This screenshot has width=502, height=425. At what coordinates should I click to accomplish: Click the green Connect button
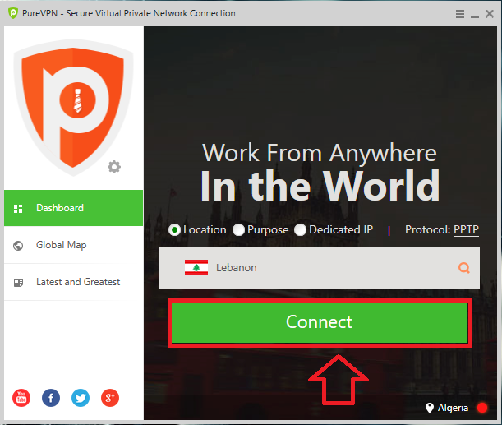point(320,322)
